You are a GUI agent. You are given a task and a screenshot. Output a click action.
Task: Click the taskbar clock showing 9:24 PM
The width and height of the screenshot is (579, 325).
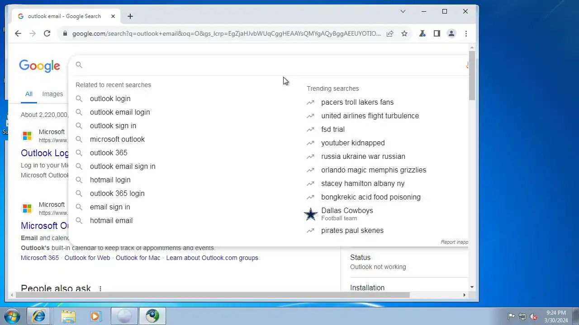[x=556, y=316]
